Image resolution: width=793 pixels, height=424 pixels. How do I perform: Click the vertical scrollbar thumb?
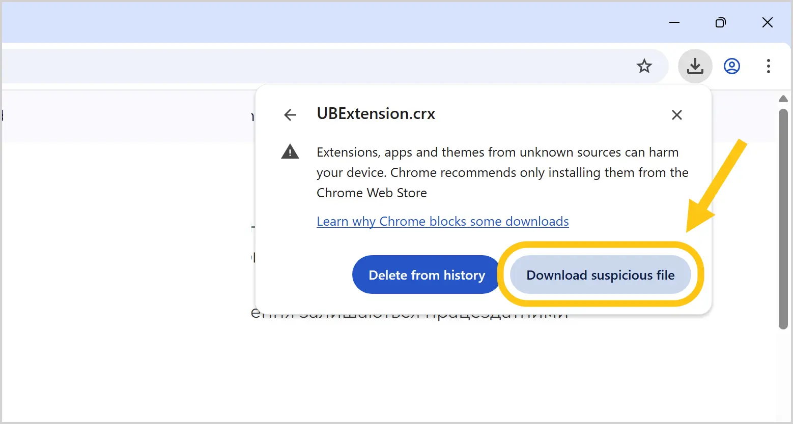pos(783,219)
